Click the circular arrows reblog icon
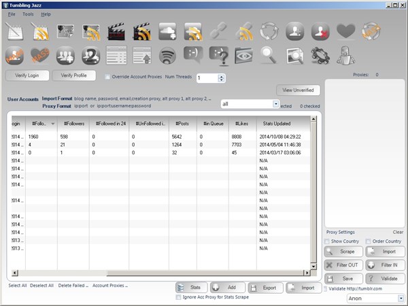 [269, 31]
